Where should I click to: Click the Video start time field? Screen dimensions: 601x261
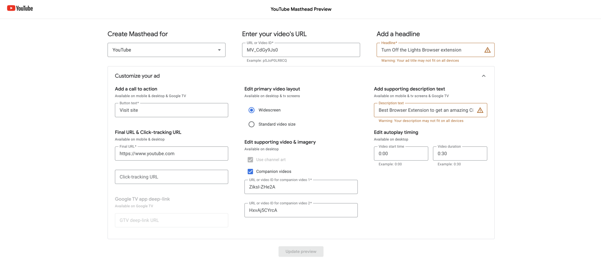point(401,154)
